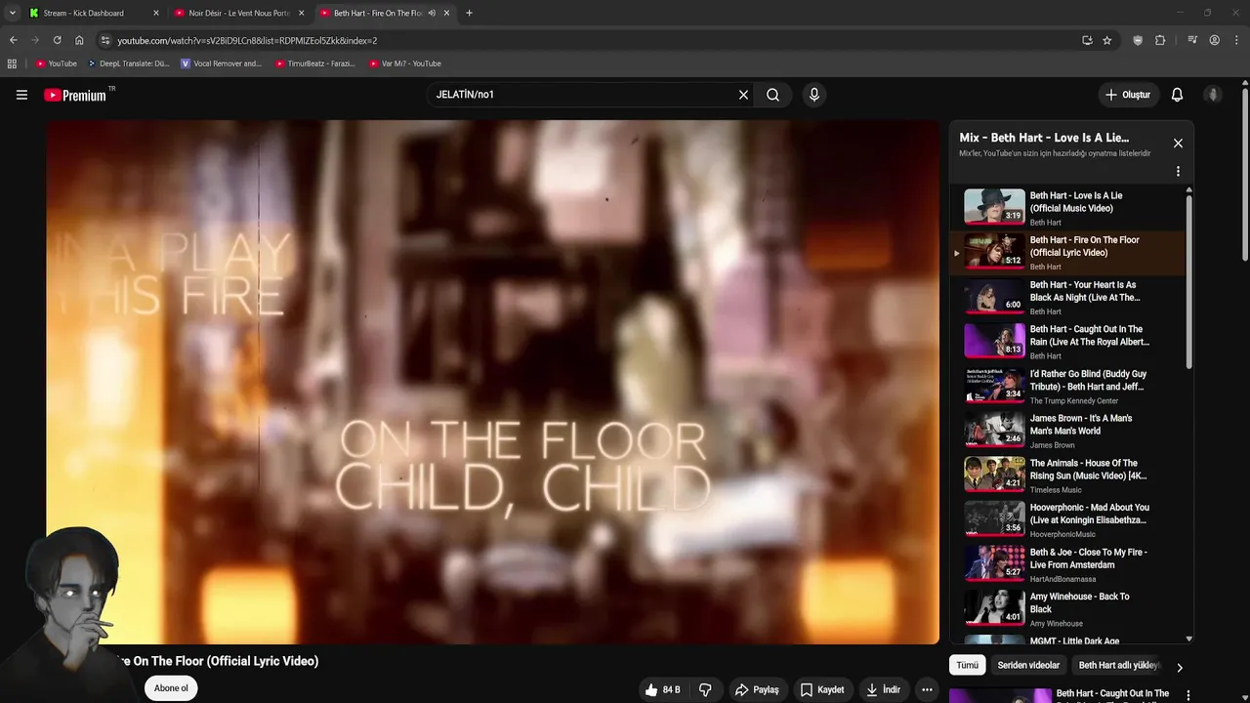Dislike the video
Viewport: 1250px width, 703px height.
[705, 689]
